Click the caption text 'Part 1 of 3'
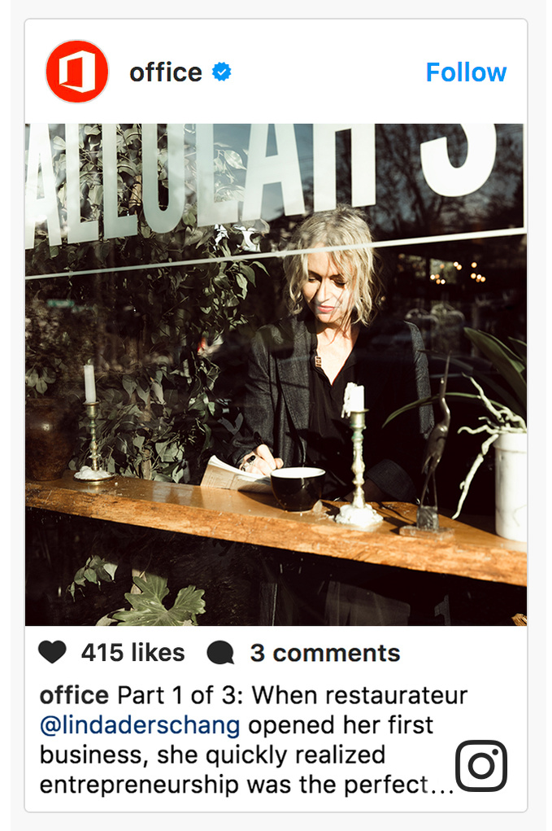This screenshot has width=552, height=831. [179, 695]
